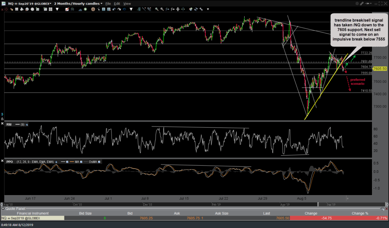
Task: Click the time range slider handle near Jun'19
Action: tap(318, 205)
